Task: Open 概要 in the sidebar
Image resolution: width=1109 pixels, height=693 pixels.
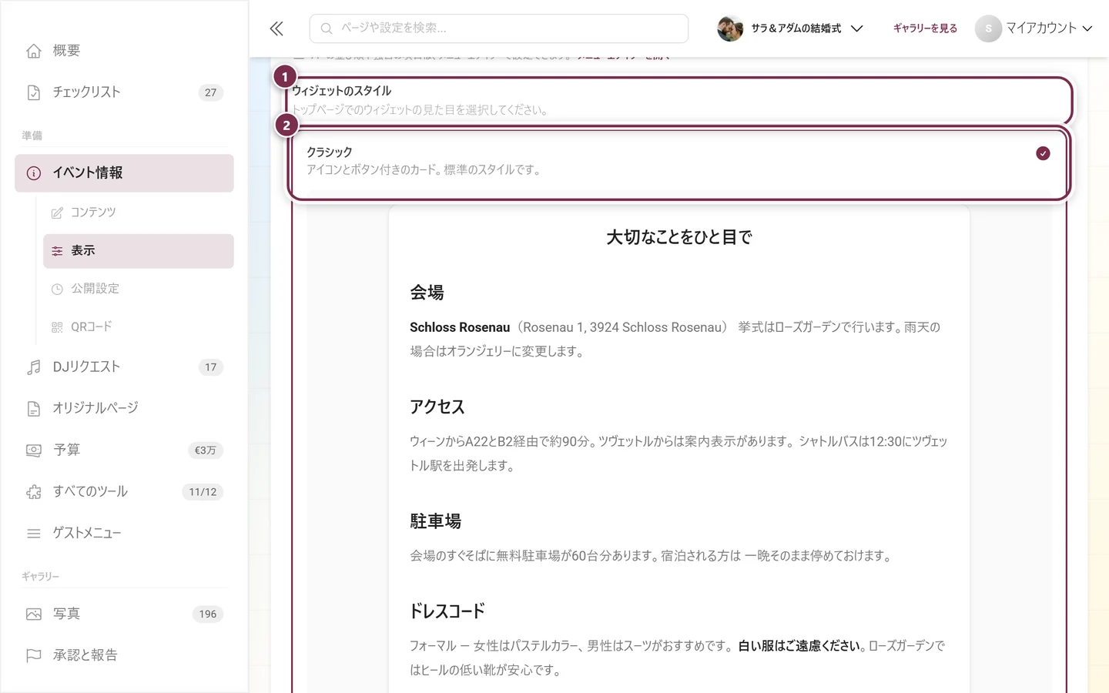Action: click(124, 51)
